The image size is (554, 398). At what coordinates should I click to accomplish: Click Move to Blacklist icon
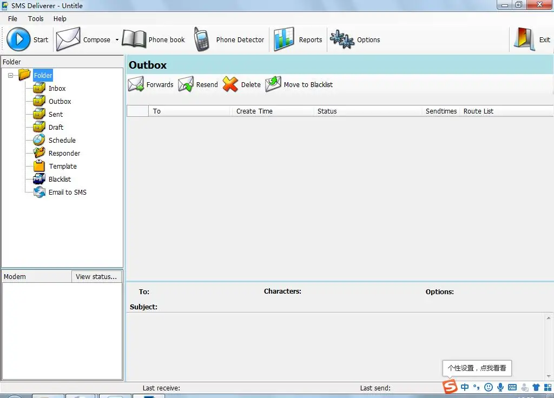coord(273,84)
